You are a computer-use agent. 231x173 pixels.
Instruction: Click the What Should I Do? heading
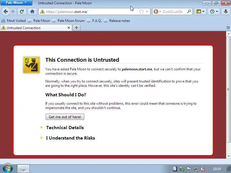(66, 95)
